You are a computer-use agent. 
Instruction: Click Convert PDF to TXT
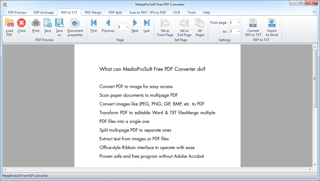[253, 28]
